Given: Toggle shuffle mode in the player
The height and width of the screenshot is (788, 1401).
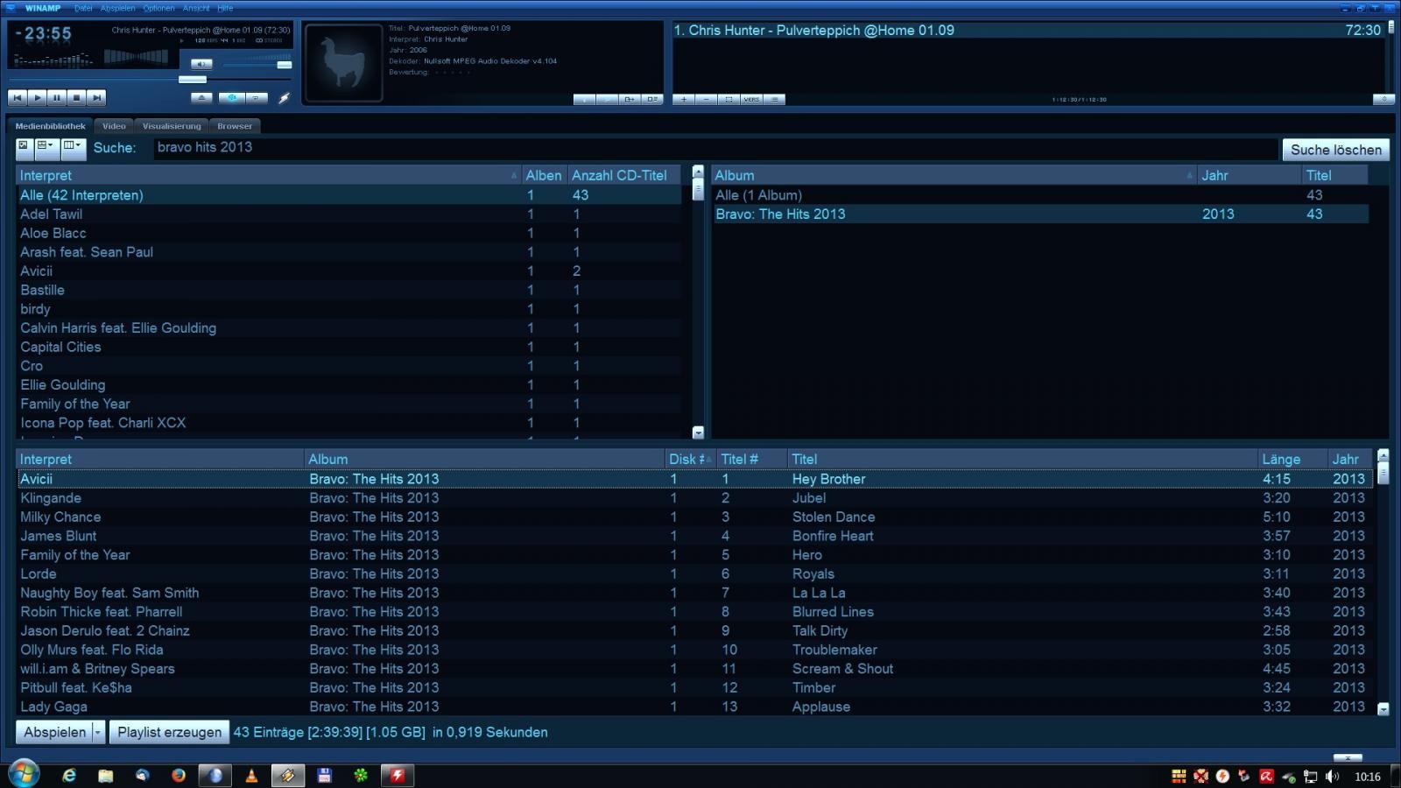Looking at the screenshot, I should [x=231, y=98].
